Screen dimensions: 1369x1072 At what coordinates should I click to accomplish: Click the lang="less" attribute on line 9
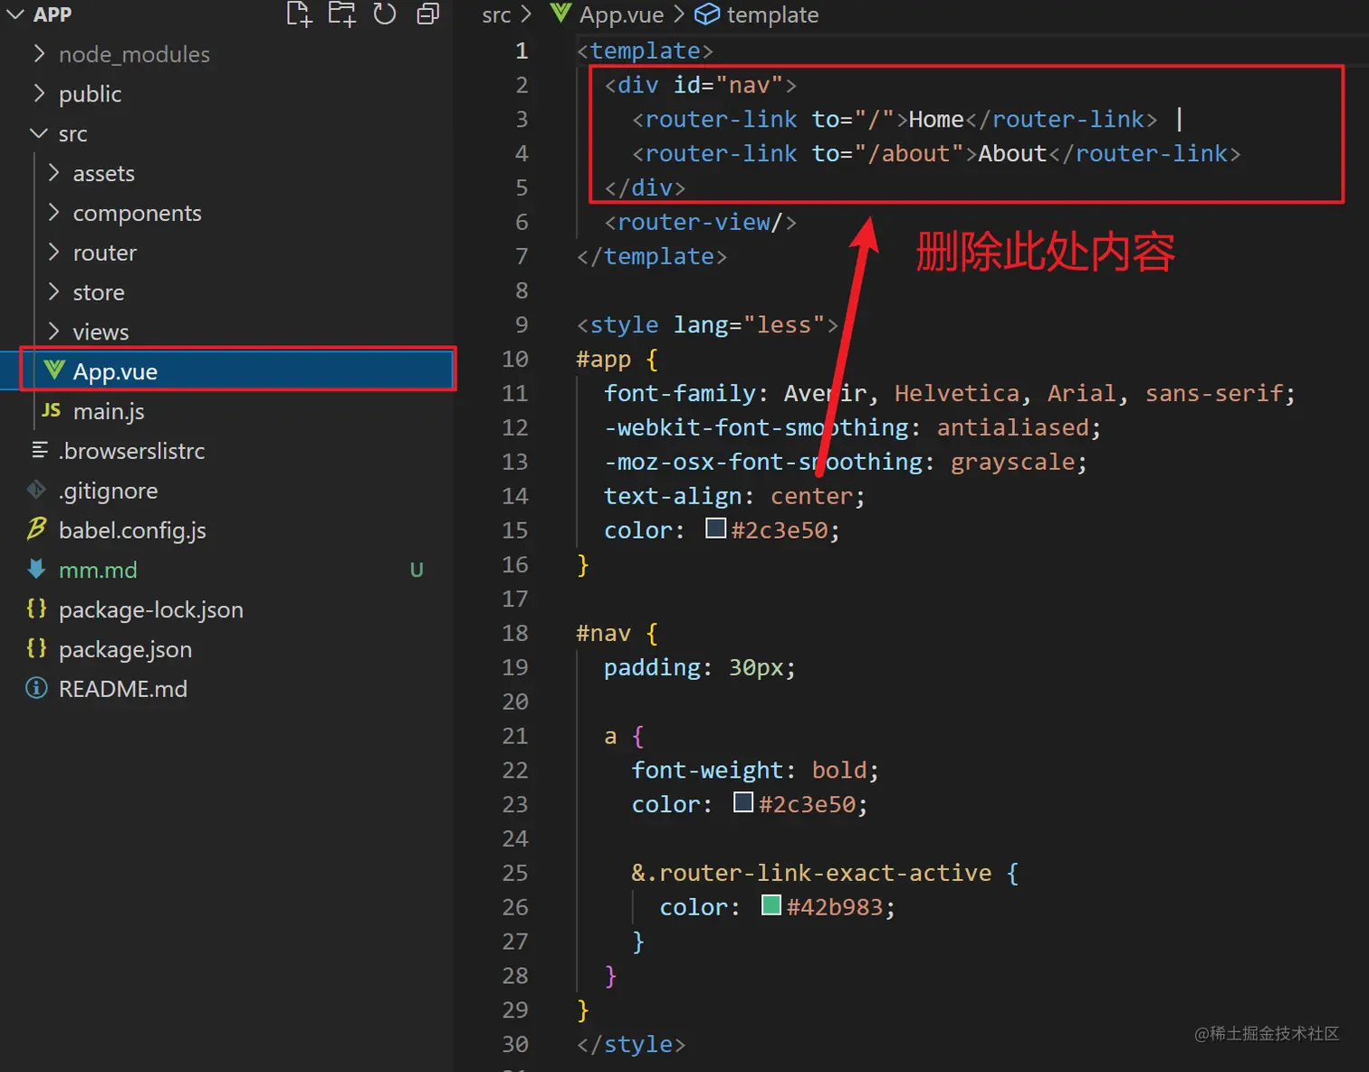pos(749,325)
